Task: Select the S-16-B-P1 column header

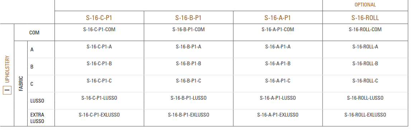Action: click(x=188, y=18)
